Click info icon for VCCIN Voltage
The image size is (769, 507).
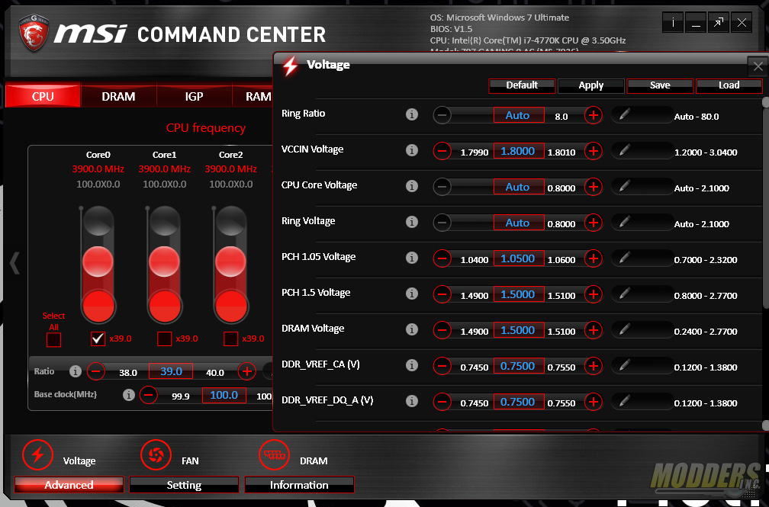(x=412, y=150)
